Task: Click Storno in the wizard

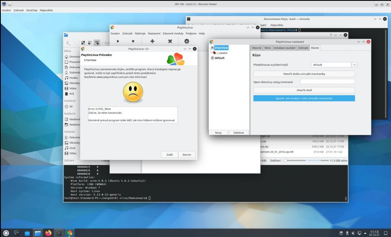Action: [187, 155]
